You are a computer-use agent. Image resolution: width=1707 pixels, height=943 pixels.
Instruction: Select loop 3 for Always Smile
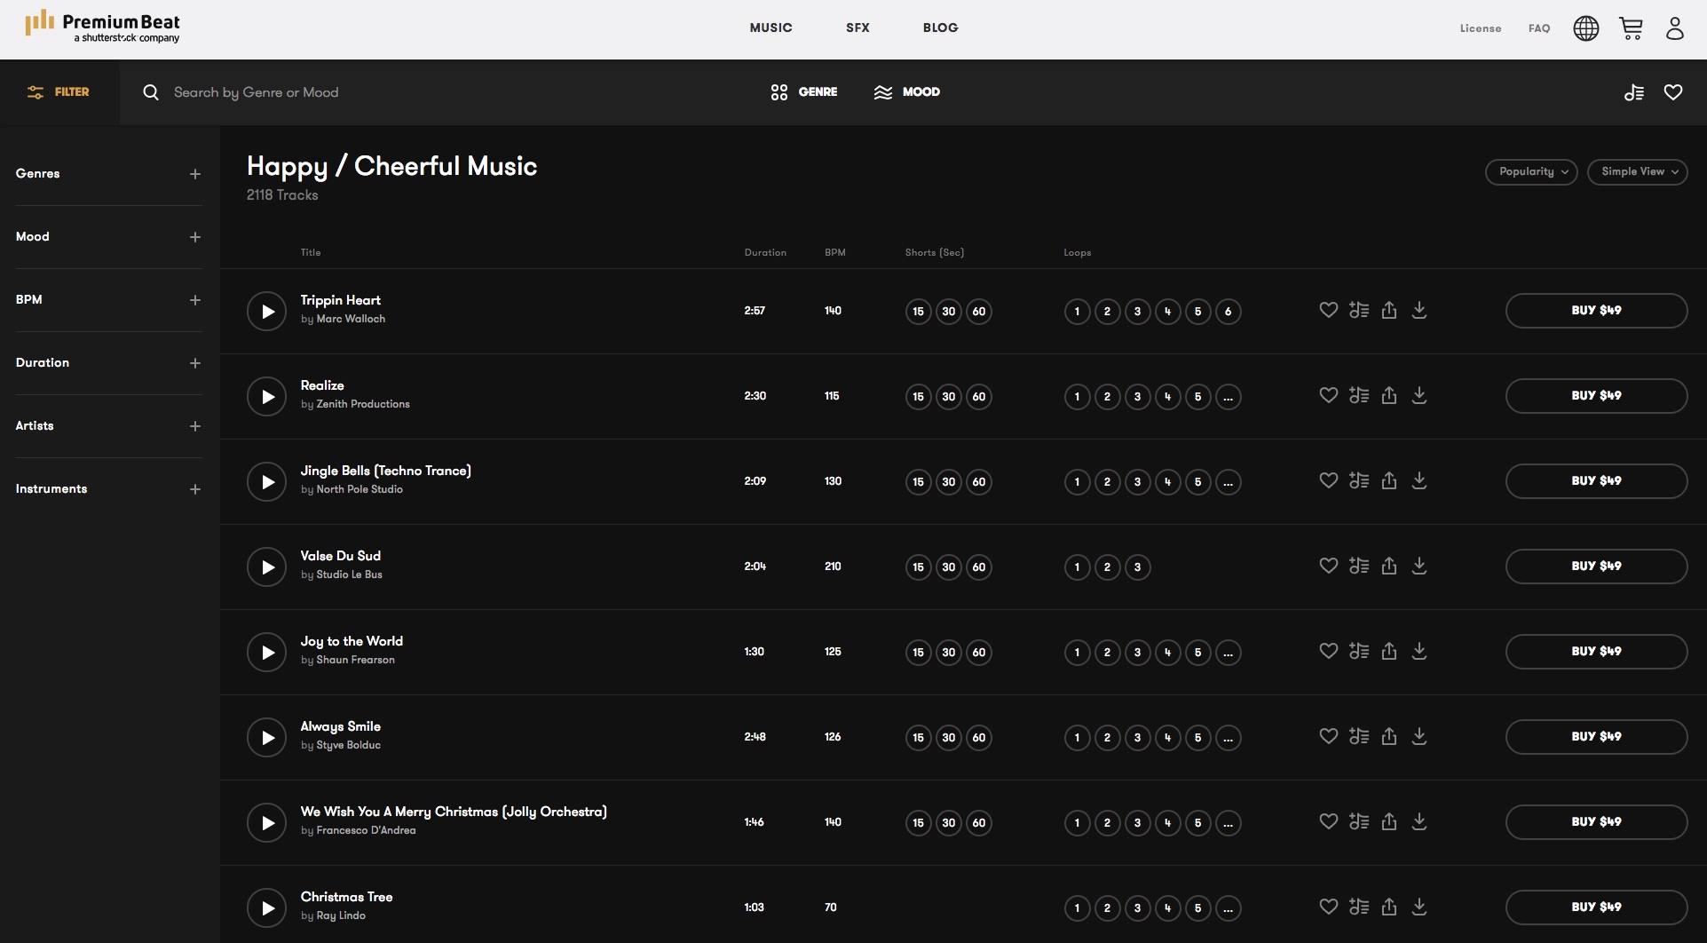click(x=1137, y=737)
